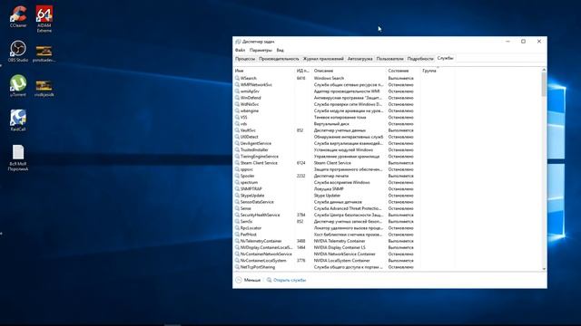Viewport: 581px width, 326px height.
Task: Select the SecurityHealthService row
Action: [388, 216]
